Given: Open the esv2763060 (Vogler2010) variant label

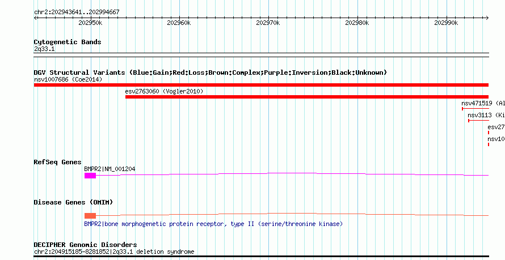Looking at the screenshot, I should [164, 92].
